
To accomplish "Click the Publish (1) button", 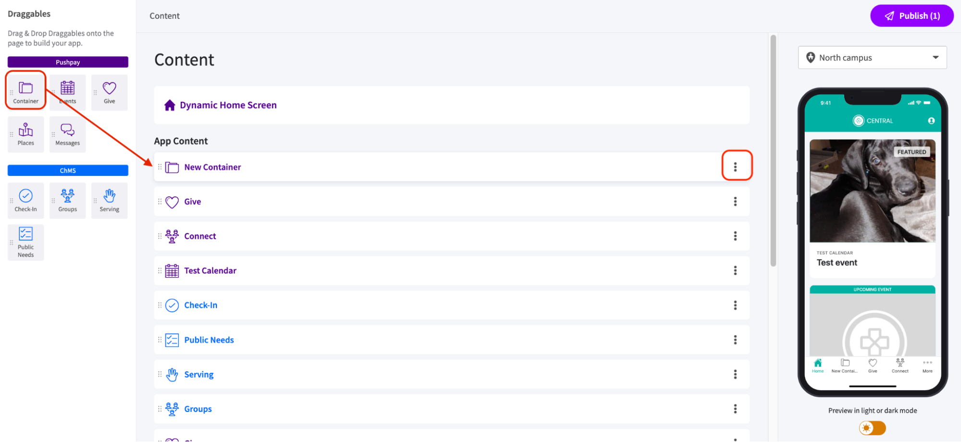I will tap(911, 16).
